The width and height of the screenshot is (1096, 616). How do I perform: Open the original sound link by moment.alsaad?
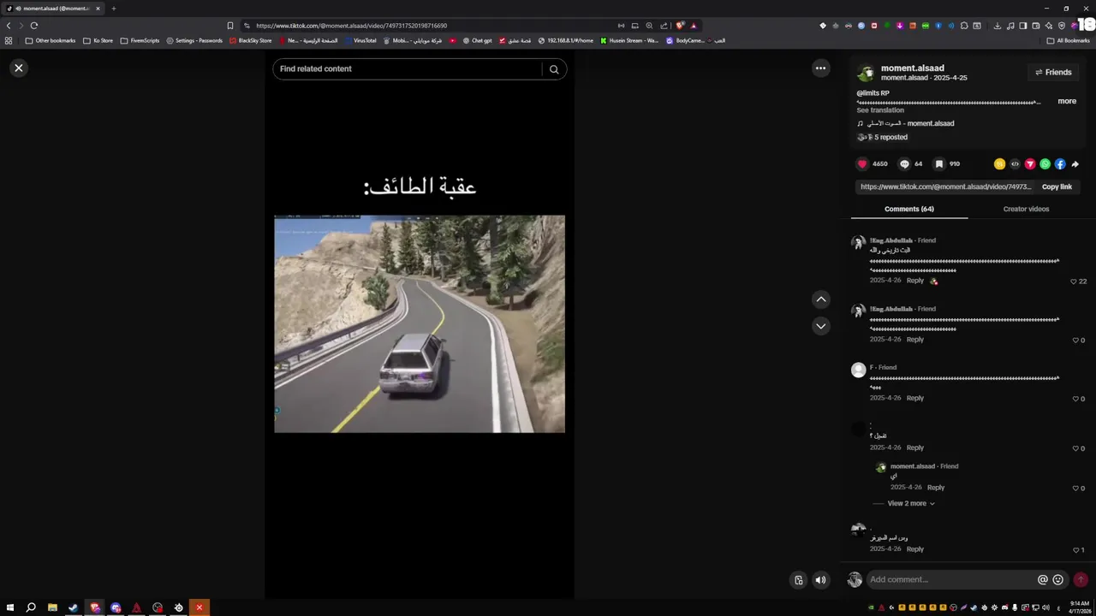point(911,124)
